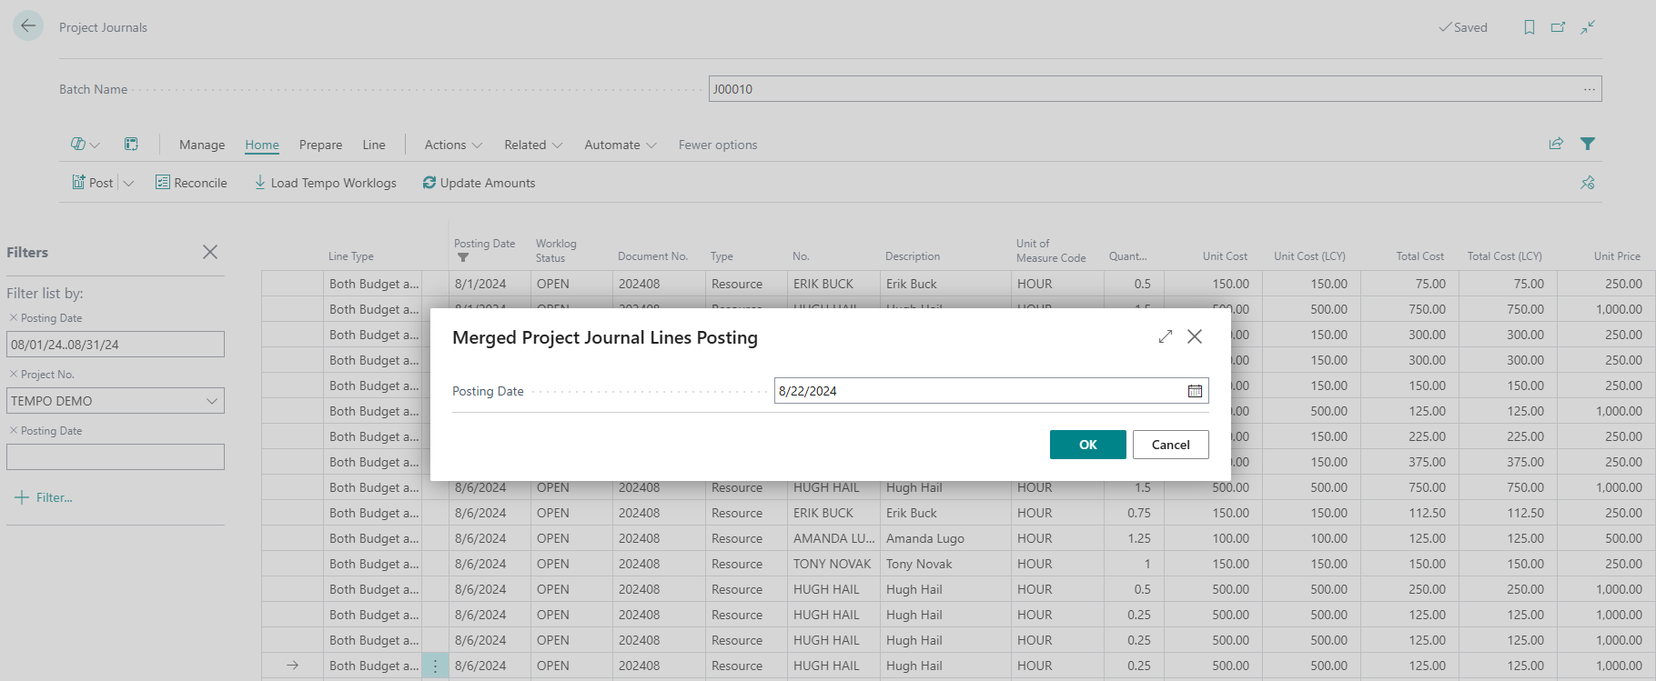The image size is (1656, 681).
Task: Open the Manage tab
Action: pos(202,145)
